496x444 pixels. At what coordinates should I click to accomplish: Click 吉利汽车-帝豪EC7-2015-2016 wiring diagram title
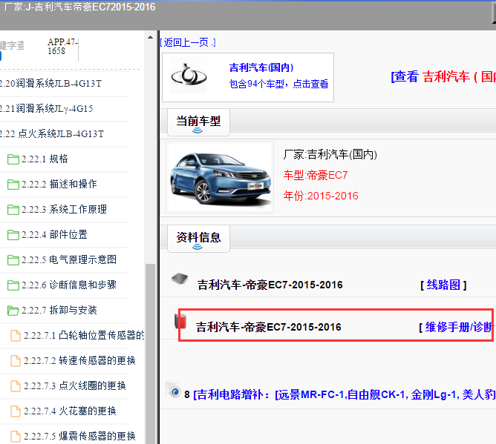pyautogui.click(x=270, y=285)
